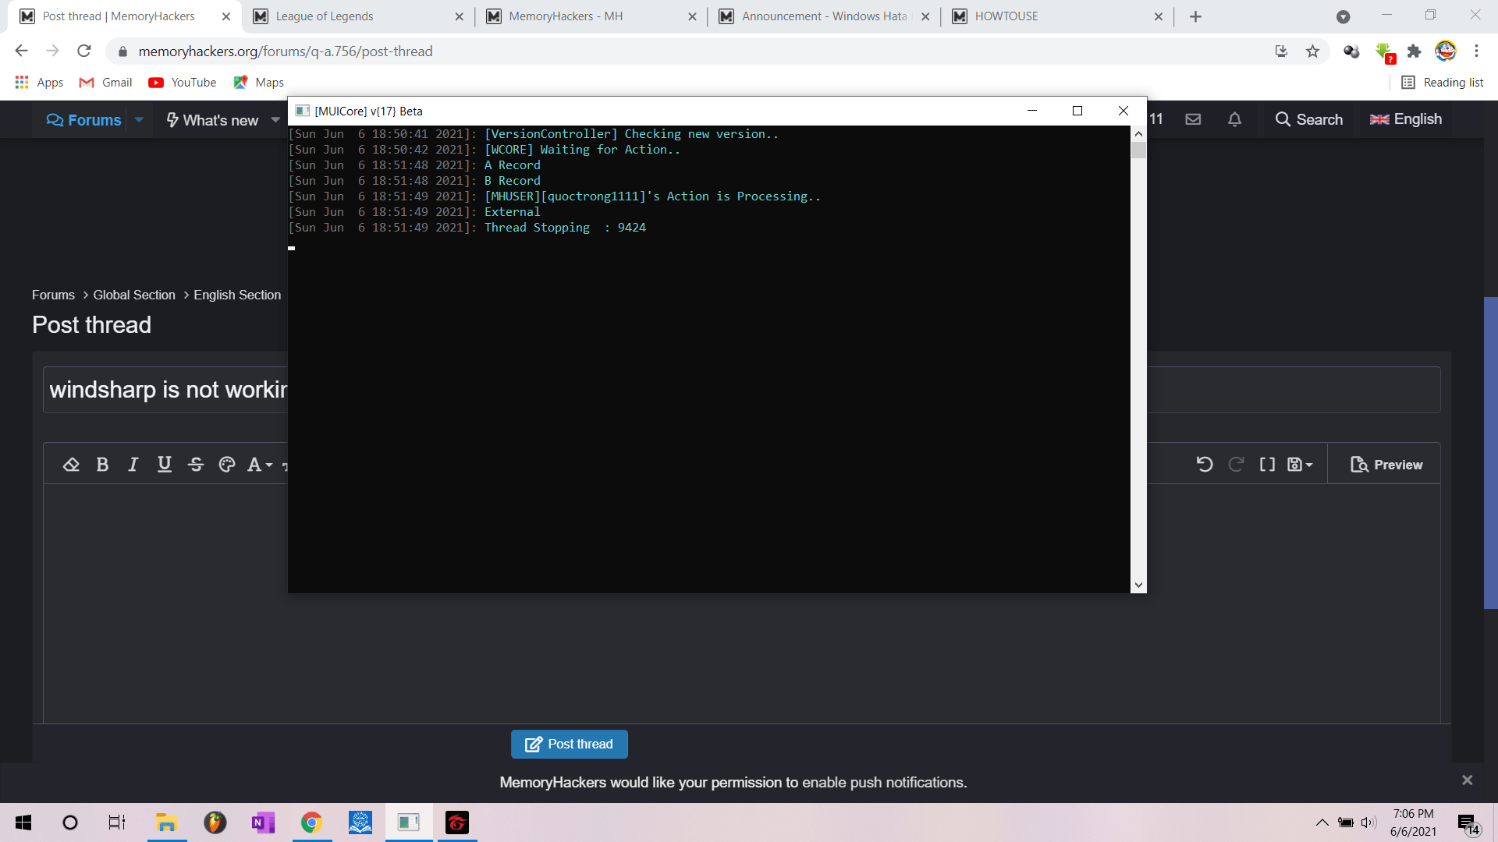Click the install app icon in address bar

[1281, 51]
